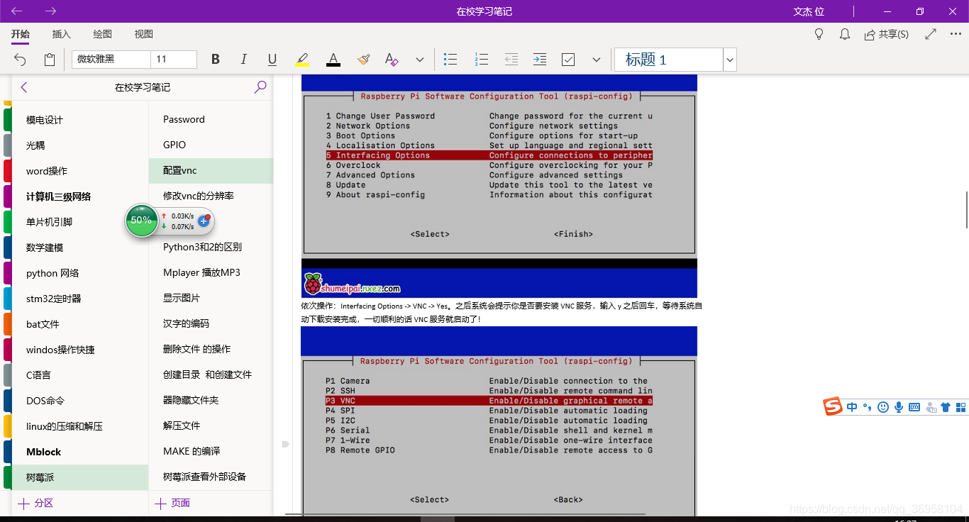Open the 计算机三级网络 section

pos(80,196)
